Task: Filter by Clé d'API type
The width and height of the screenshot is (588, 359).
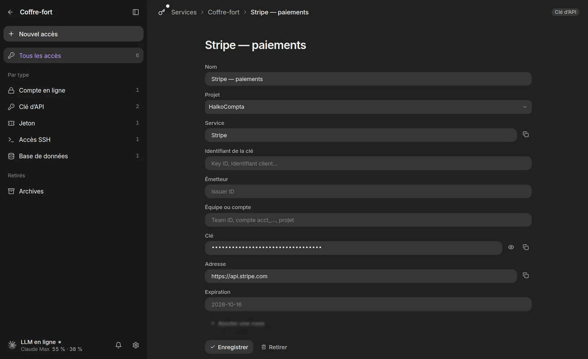Action: click(x=73, y=107)
